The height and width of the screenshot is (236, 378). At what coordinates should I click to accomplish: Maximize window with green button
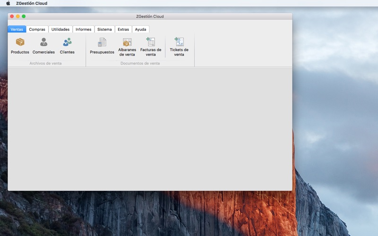(24, 17)
